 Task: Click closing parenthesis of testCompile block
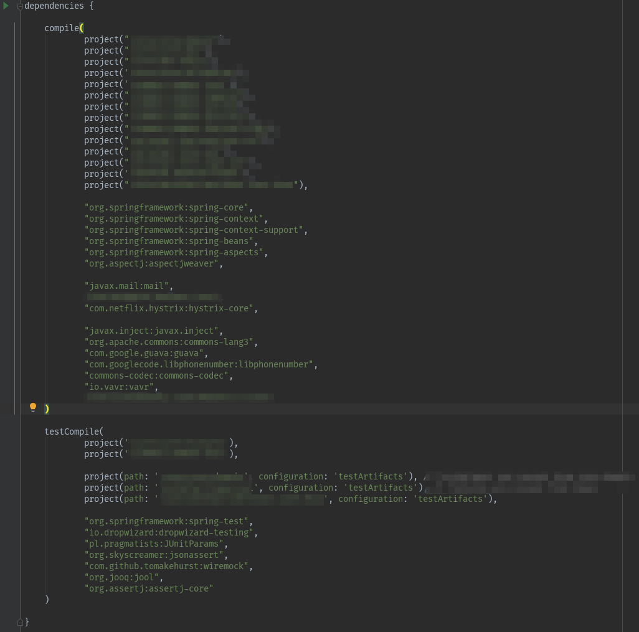[x=47, y=600]
